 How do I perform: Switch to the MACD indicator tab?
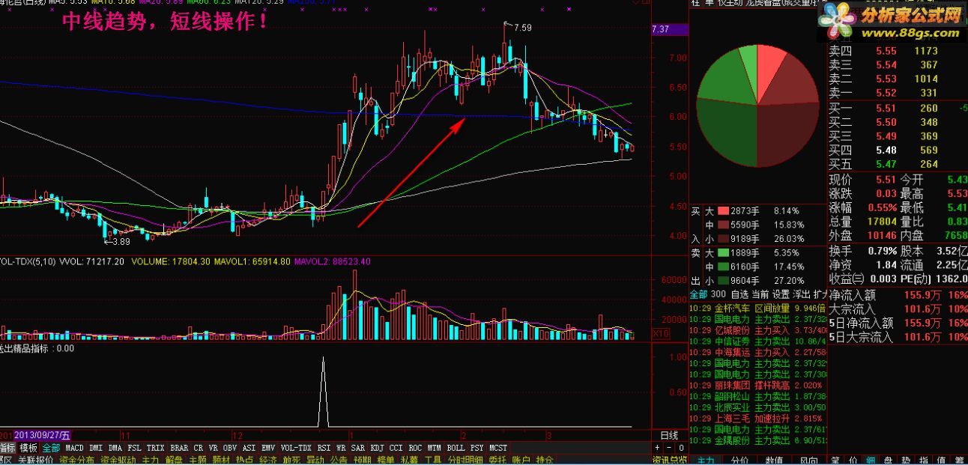click(x=74, y=448)
